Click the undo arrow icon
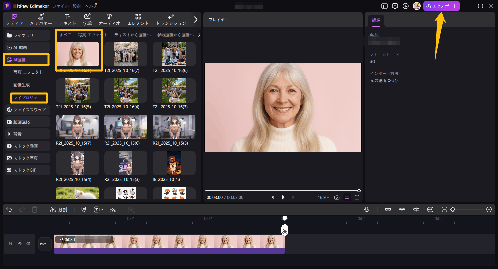Image resolution: width=498 pixels, height=269 pixels. (9, 209)
